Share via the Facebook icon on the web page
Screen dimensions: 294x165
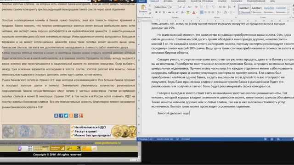tap(61, 115)
